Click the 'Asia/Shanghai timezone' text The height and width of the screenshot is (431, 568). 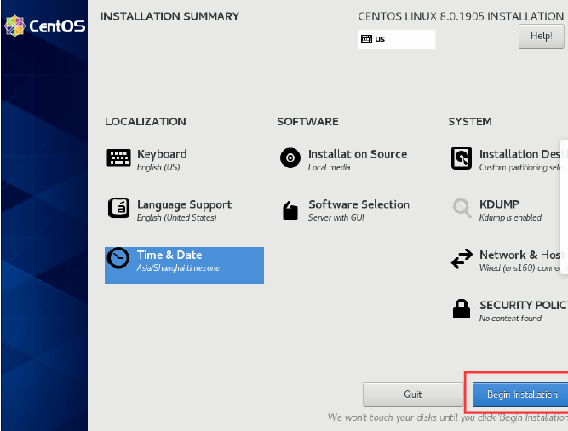(178, 268)
